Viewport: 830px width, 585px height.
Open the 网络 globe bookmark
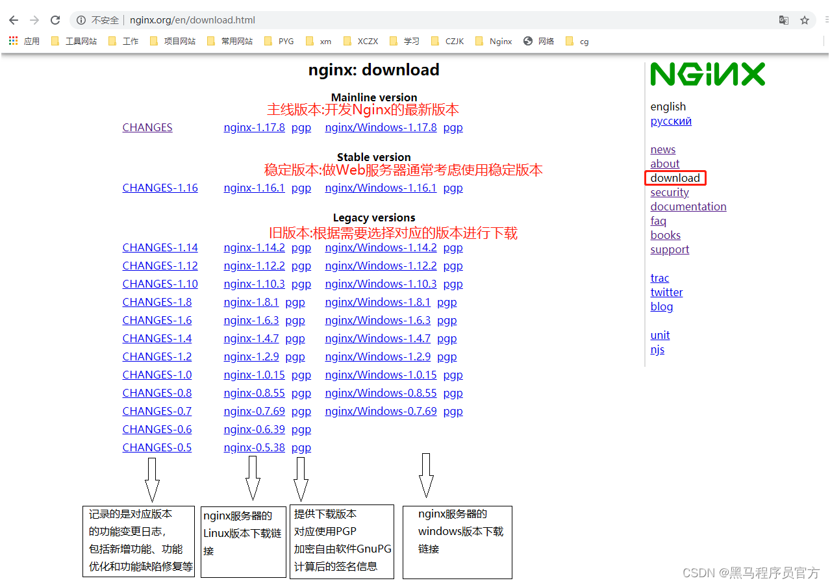[538, 41]
